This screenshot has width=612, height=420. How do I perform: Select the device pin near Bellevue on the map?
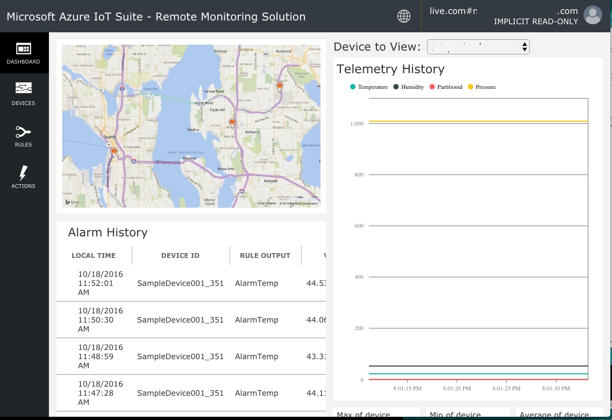232,122
